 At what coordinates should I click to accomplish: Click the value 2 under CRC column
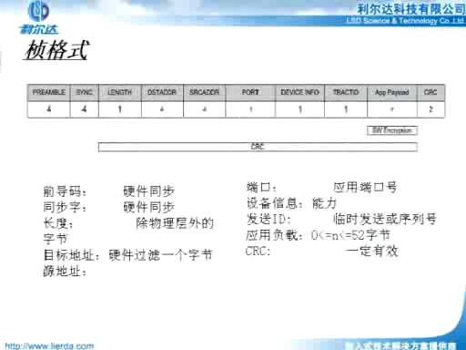[431, 108]
